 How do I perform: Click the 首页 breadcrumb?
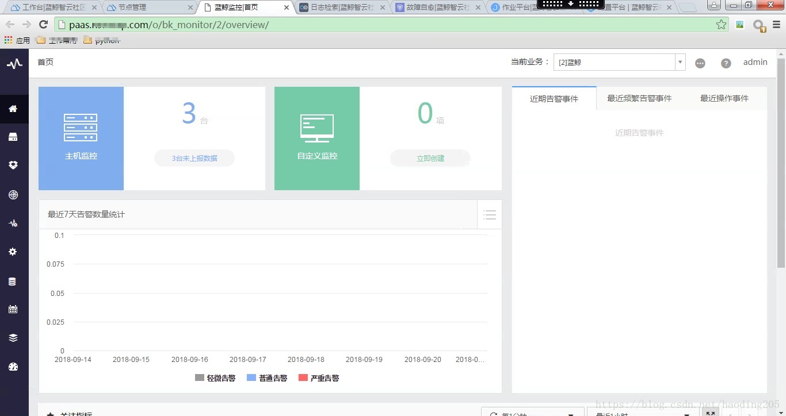click(45, 62)
